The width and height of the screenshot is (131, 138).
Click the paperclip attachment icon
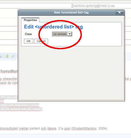13,56
